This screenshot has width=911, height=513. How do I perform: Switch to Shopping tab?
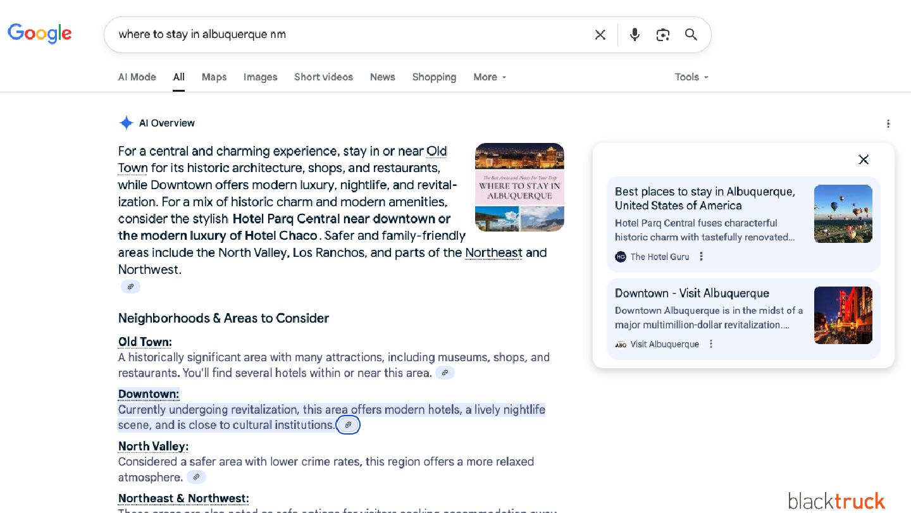434,77
